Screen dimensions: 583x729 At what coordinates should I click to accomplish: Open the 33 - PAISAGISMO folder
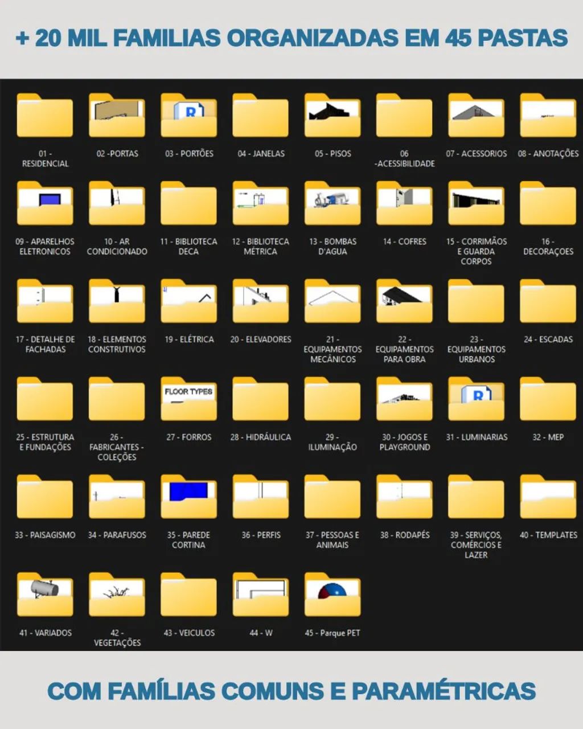[x=44, y=498]
